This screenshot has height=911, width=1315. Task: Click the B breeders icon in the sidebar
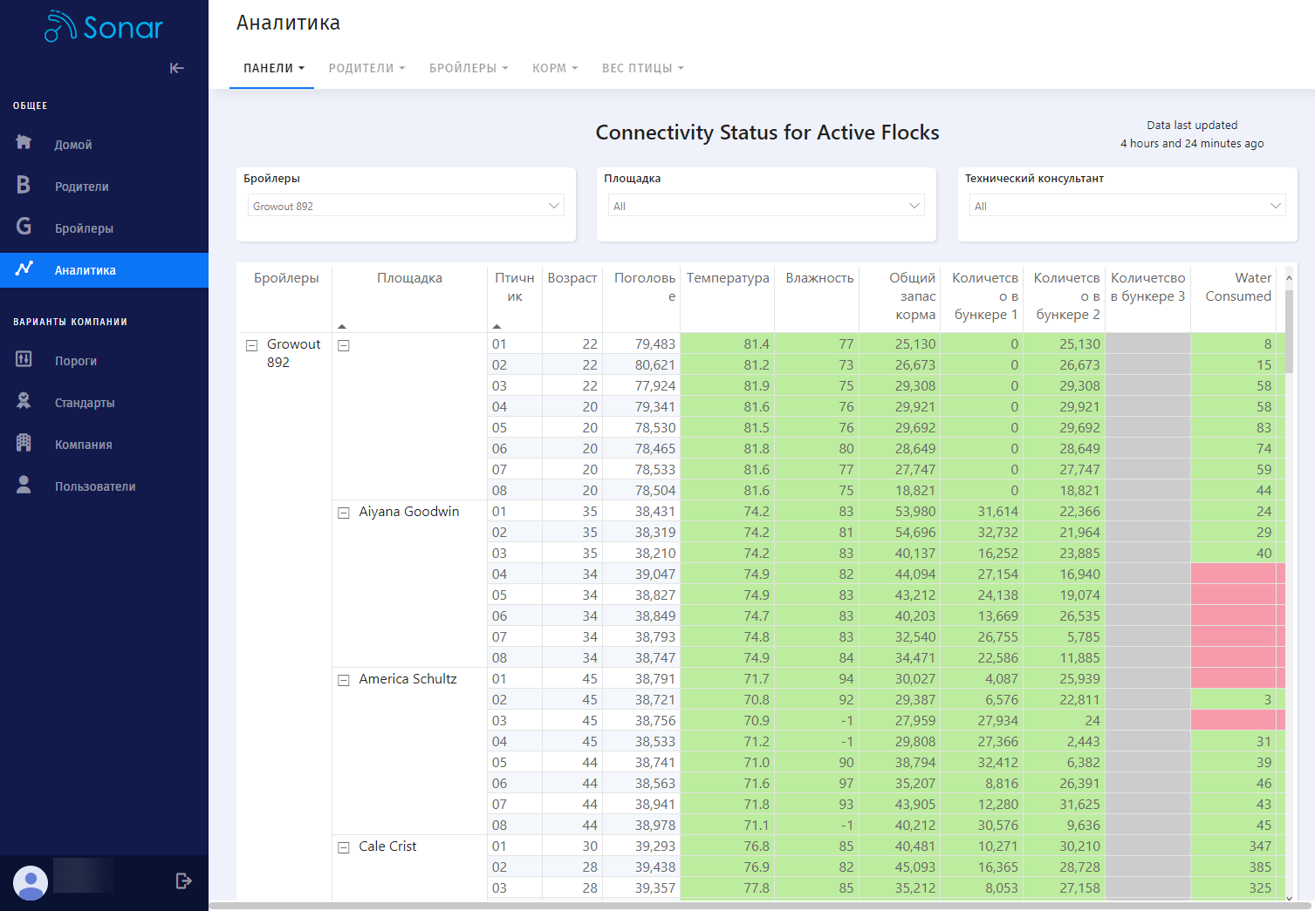(x=24, y=185)
